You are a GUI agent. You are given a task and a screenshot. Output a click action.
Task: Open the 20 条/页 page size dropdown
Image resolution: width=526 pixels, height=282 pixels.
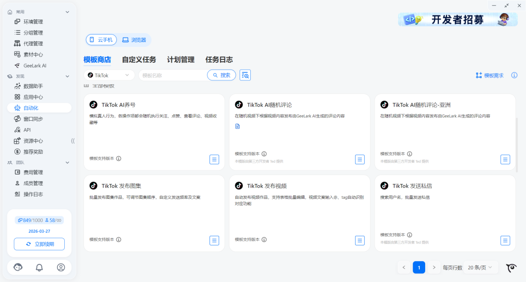[x=480, y=267]
